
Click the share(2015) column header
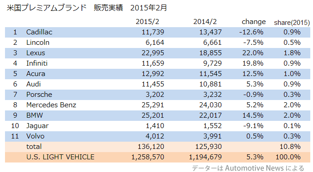[292, 23]
